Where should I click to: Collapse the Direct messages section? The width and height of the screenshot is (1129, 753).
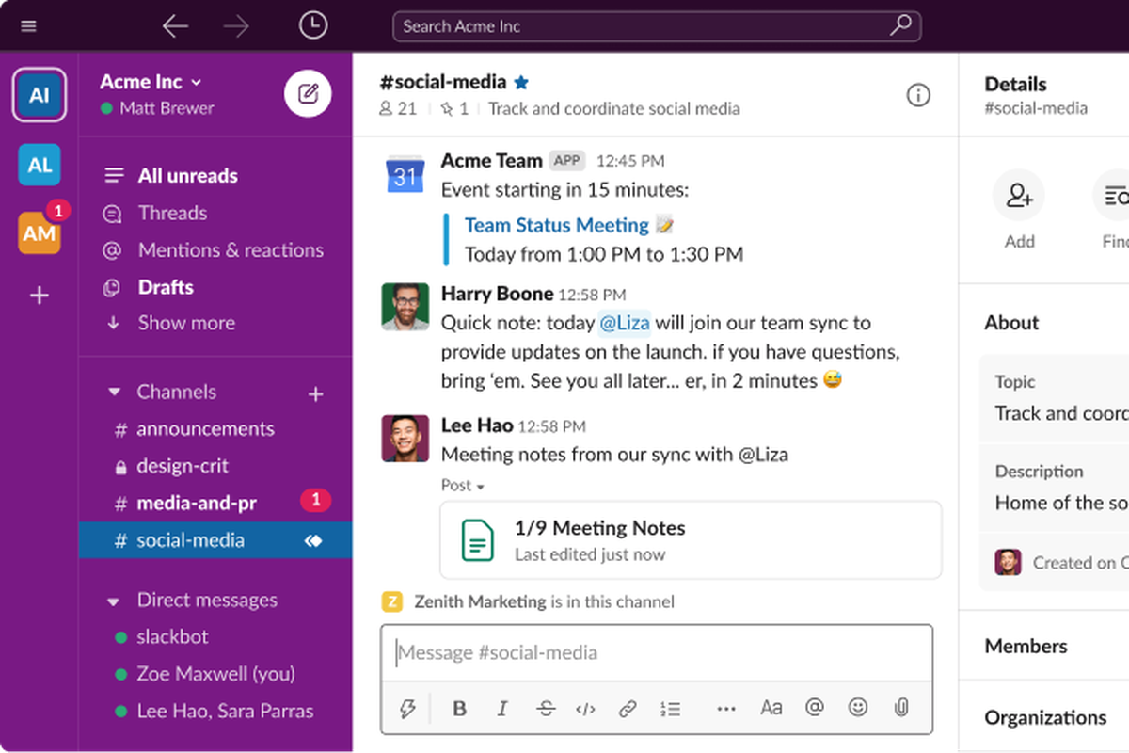pyautogui.click(x=115, y=601)
